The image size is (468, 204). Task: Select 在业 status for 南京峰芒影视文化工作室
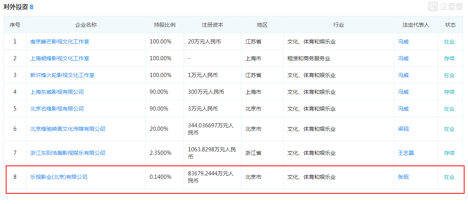pos(449,42)
